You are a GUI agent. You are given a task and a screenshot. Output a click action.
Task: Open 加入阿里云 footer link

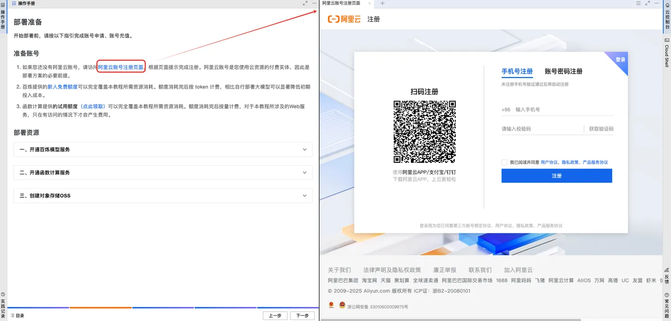518,270
